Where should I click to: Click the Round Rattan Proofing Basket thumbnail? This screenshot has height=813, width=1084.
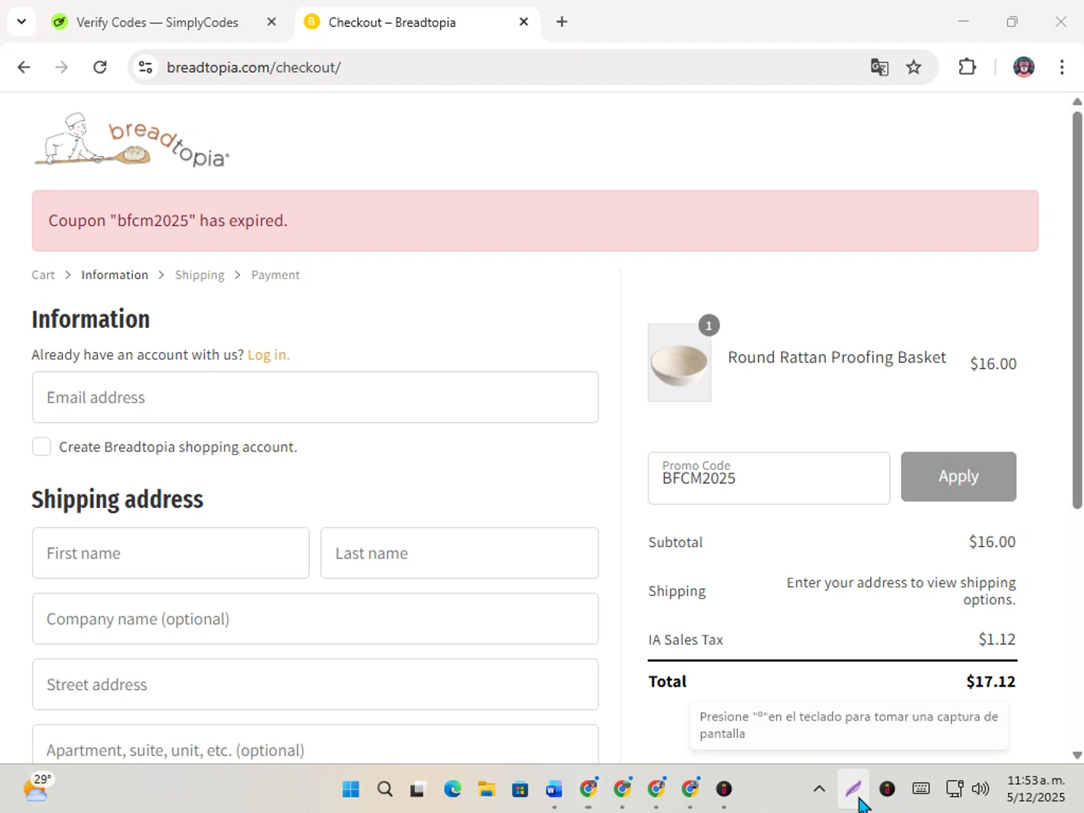[x=679, y=363]
